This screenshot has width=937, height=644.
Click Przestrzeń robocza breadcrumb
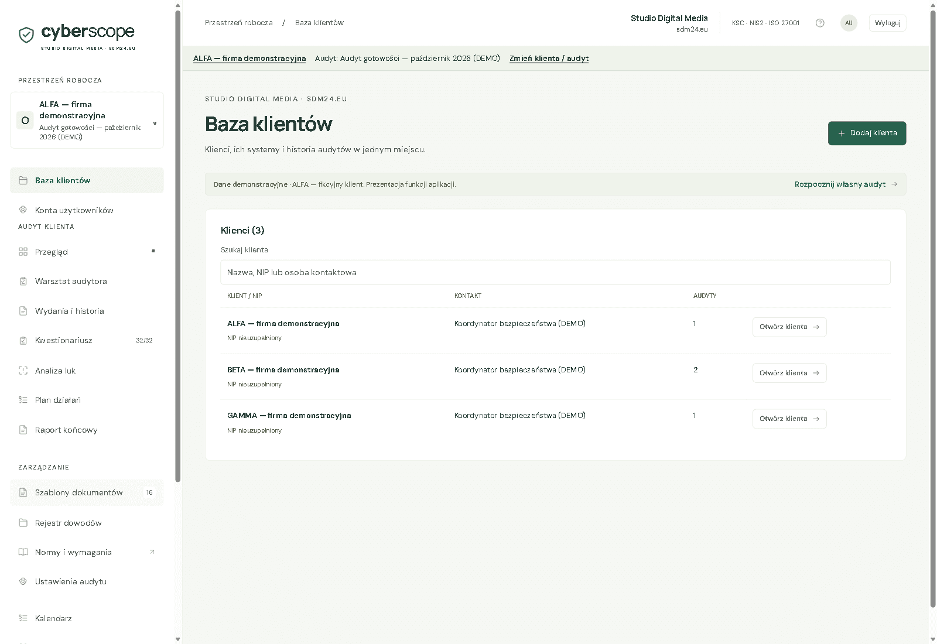click(x=239, y=23)
